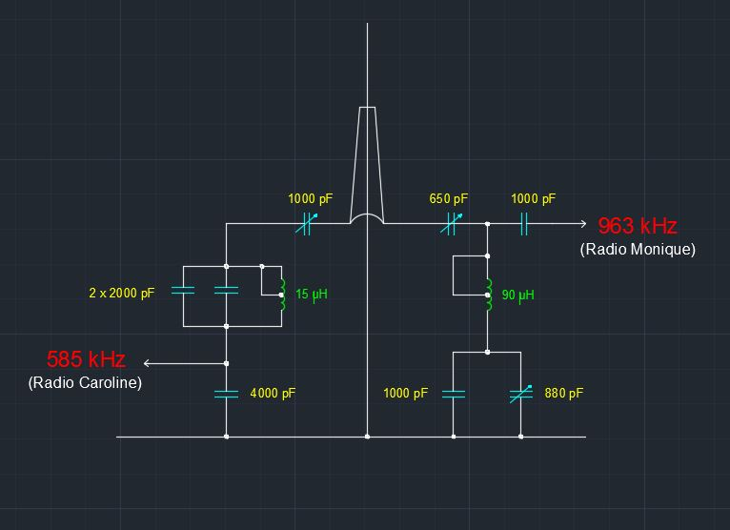Select the 880 pF text label
This screenshot has width=730, height=530.
563,393
